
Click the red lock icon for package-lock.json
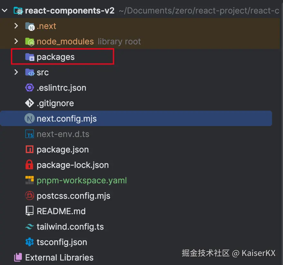(x=30, y=165)
